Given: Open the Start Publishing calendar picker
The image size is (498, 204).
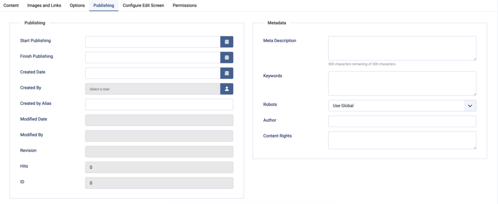Looking at the screenshot, I should click(227, 42).
